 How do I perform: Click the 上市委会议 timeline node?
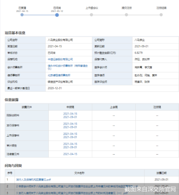(91, 15)
